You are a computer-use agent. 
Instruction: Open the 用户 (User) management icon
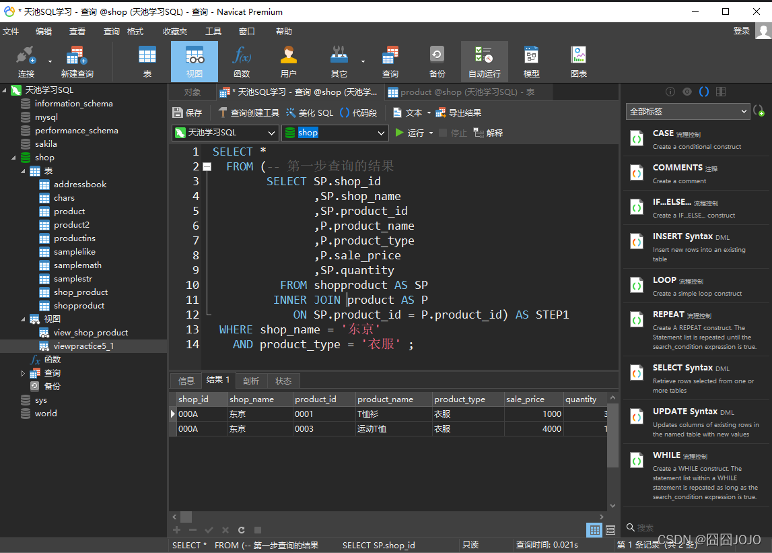[x=289, y=61]
